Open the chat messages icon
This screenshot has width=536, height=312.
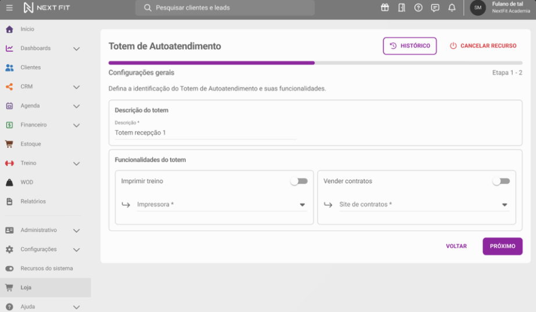435,8
